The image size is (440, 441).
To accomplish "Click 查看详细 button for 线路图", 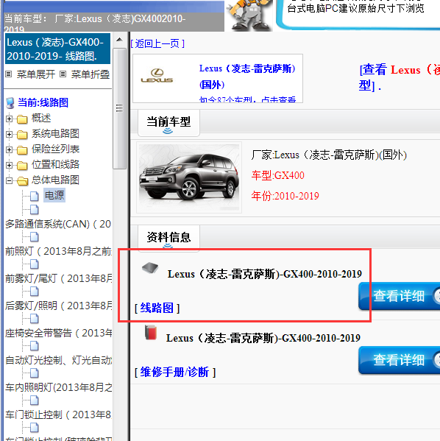I will point(400,296).
